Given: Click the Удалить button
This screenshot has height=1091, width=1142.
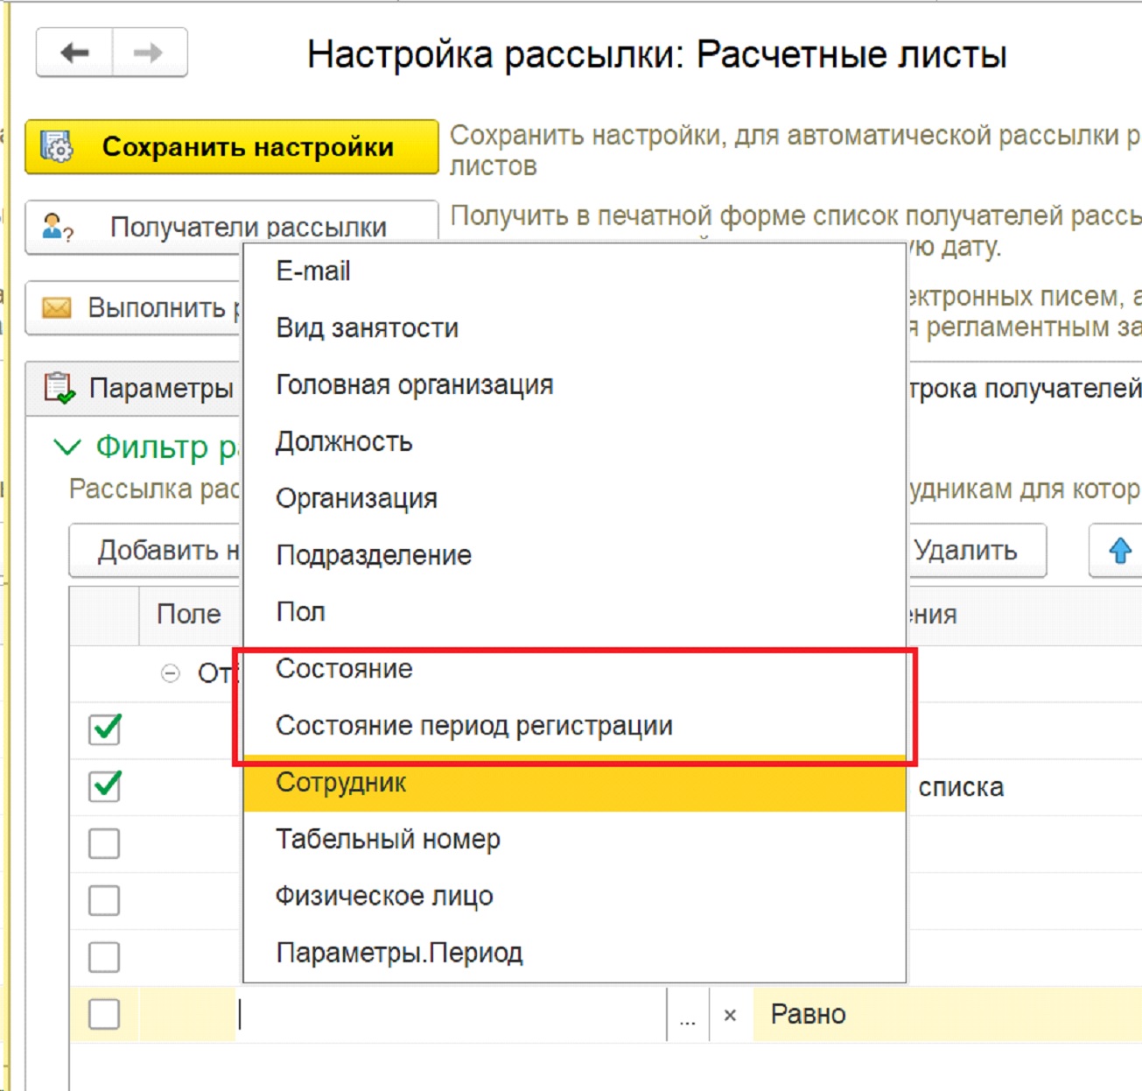Looking at the screenshot, I should click(977, 550).
